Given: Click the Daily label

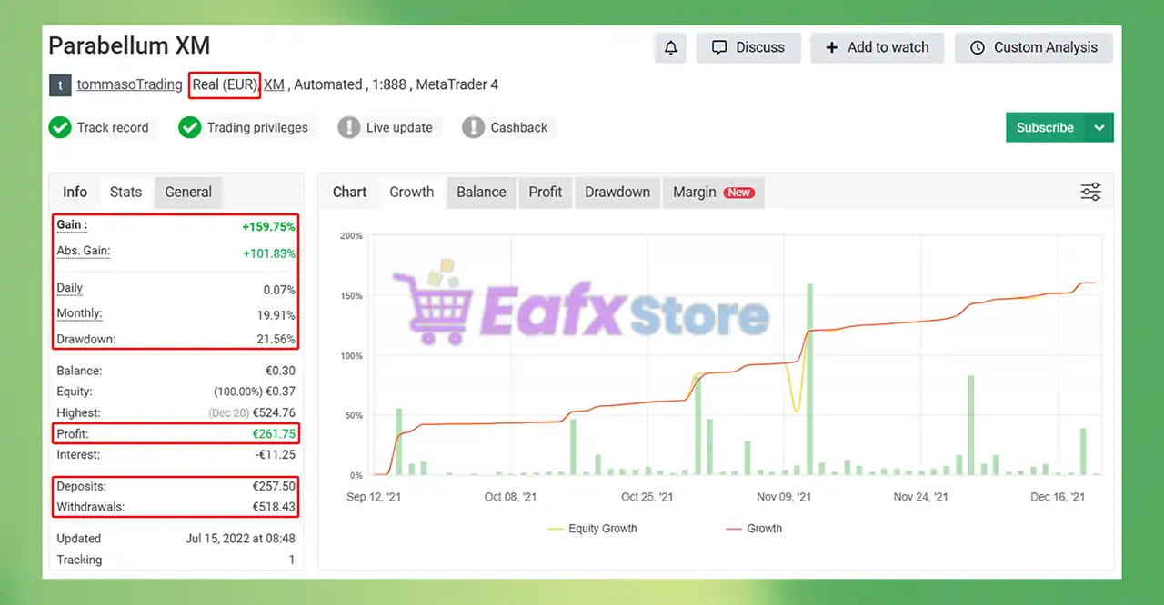Looking at the screenshot, I should tap(70, 288).
